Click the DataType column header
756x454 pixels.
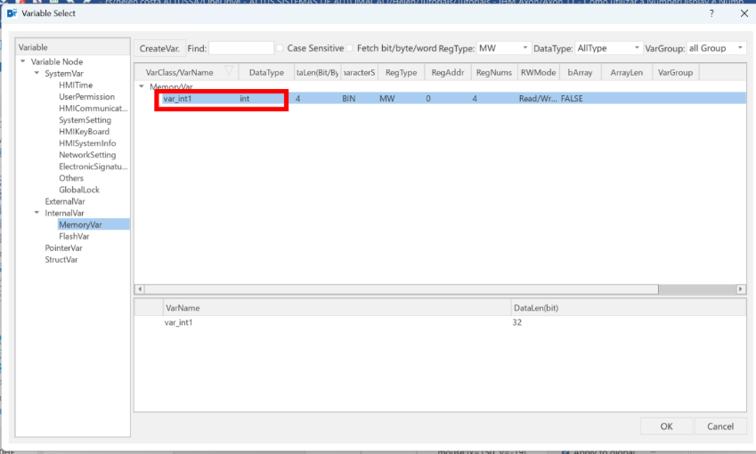(266, 72)
